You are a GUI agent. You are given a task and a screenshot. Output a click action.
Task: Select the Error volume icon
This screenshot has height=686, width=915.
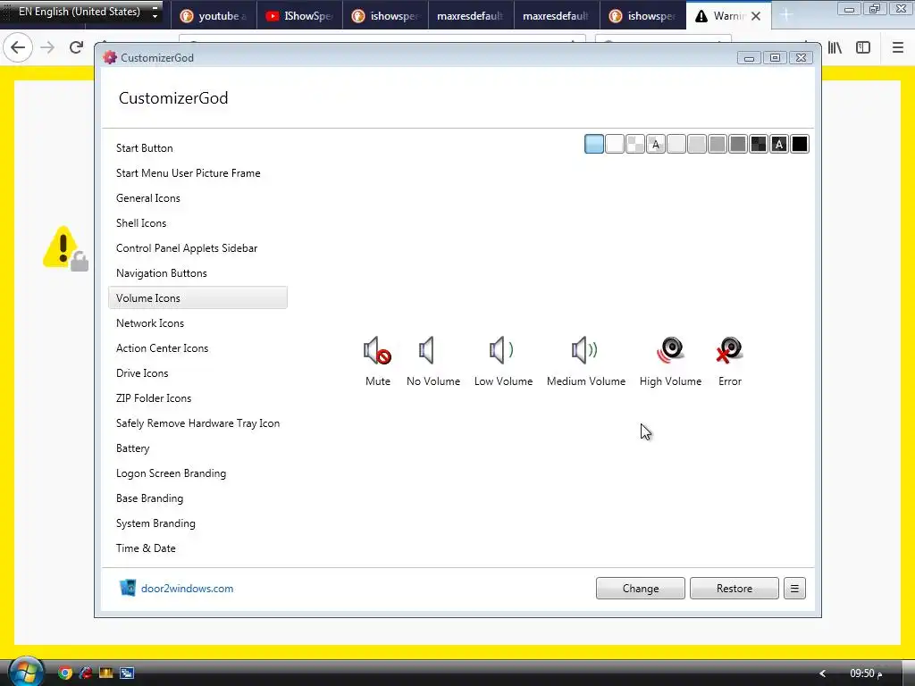[729, 350]
